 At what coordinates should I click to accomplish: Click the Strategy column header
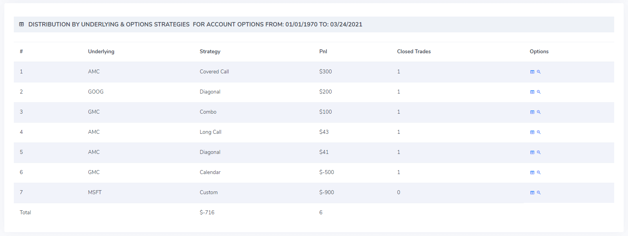(x=210, y=51)
